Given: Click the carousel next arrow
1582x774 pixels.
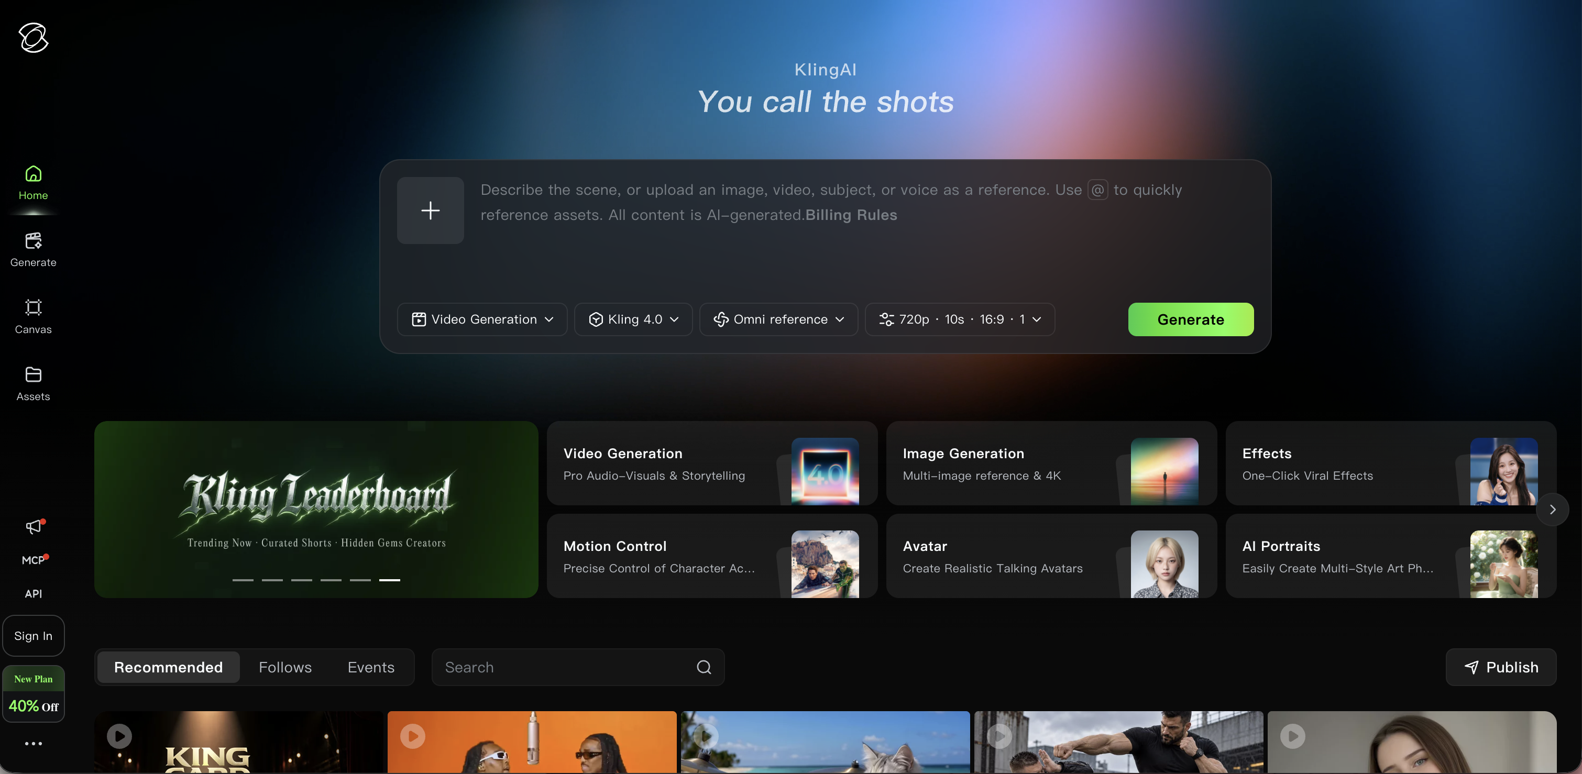Looking at the screenshot, I should point(1553,510).
